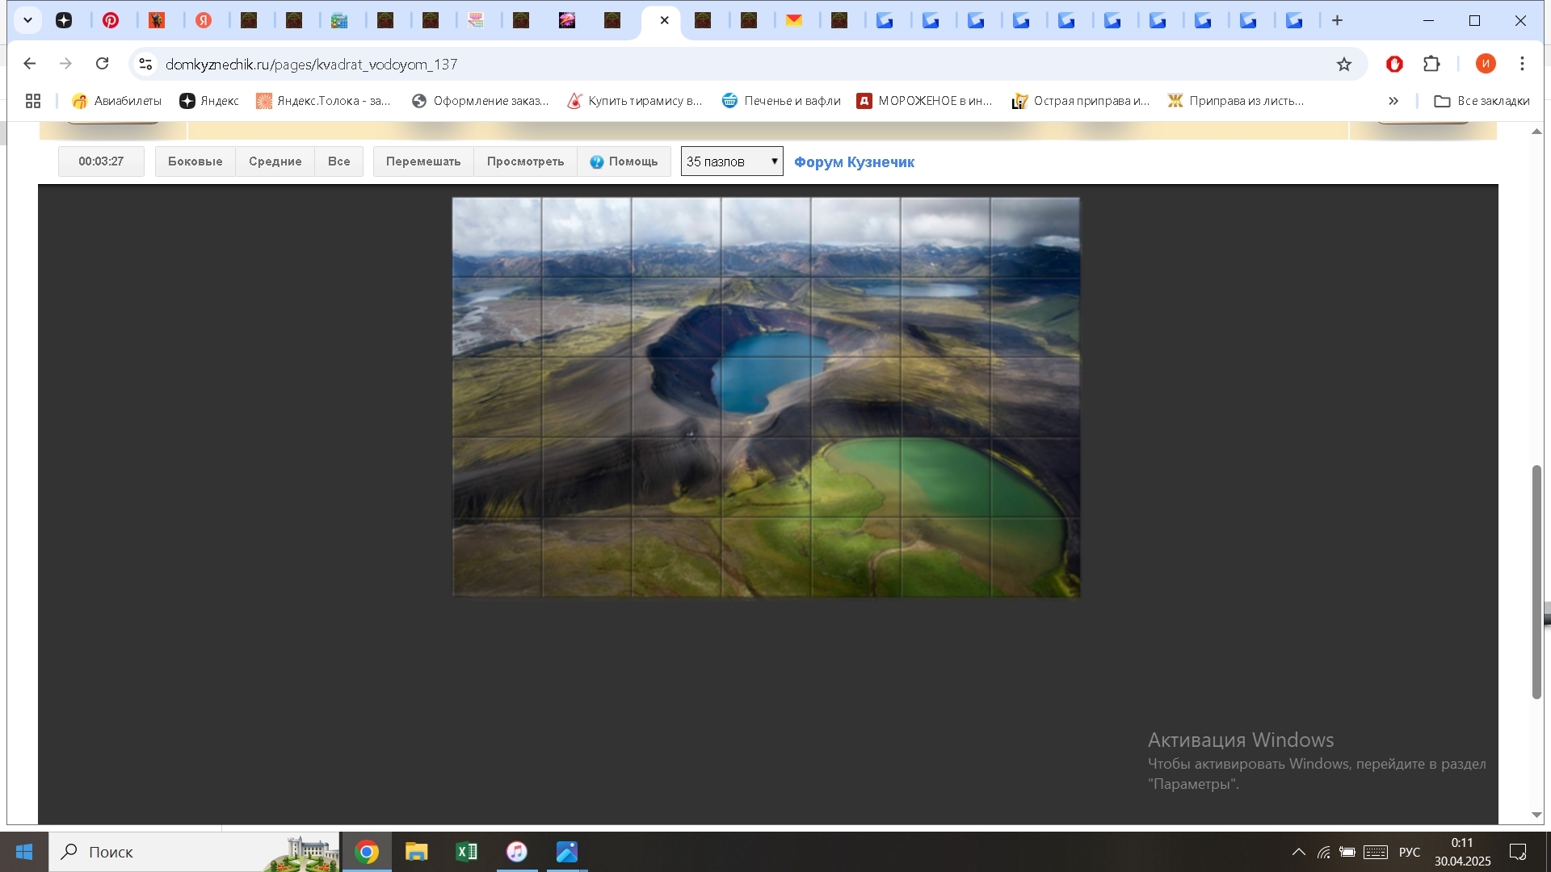The image size is (1551, 872).
Task: Open the Chrome profile avatar
Action: click(x=1486, y=64)
